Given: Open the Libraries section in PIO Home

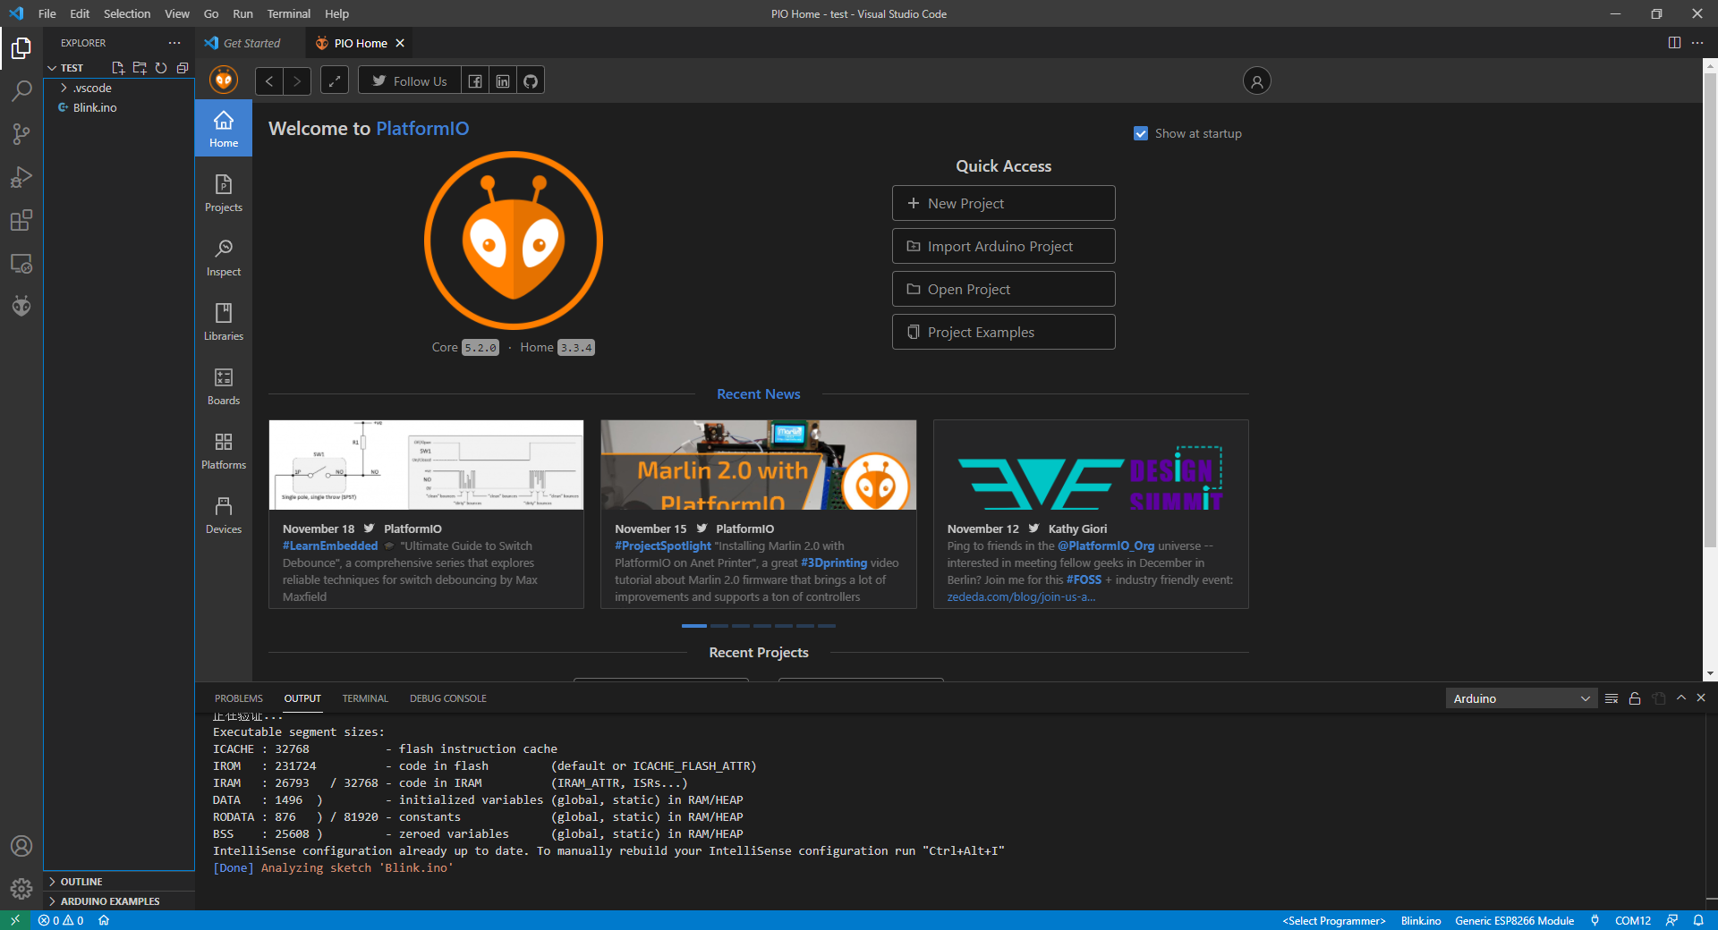Looking at the screenshot, I should click(224, 322).
